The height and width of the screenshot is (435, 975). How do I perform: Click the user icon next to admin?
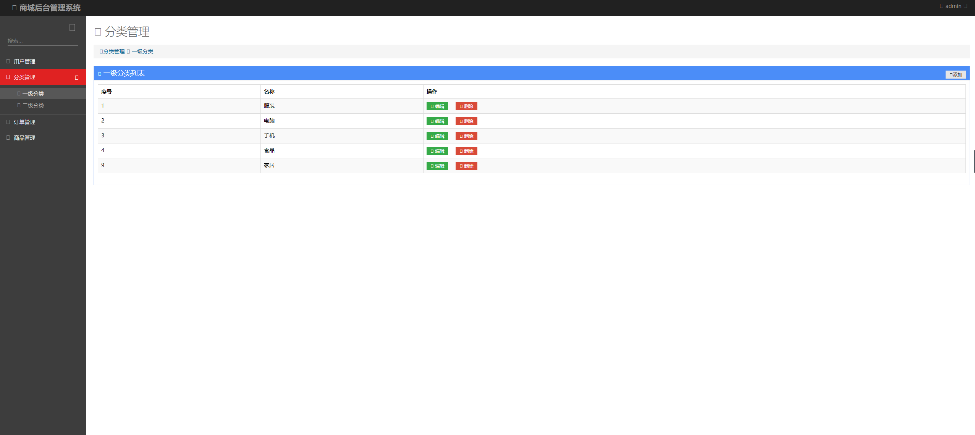(x=941, y=6)
